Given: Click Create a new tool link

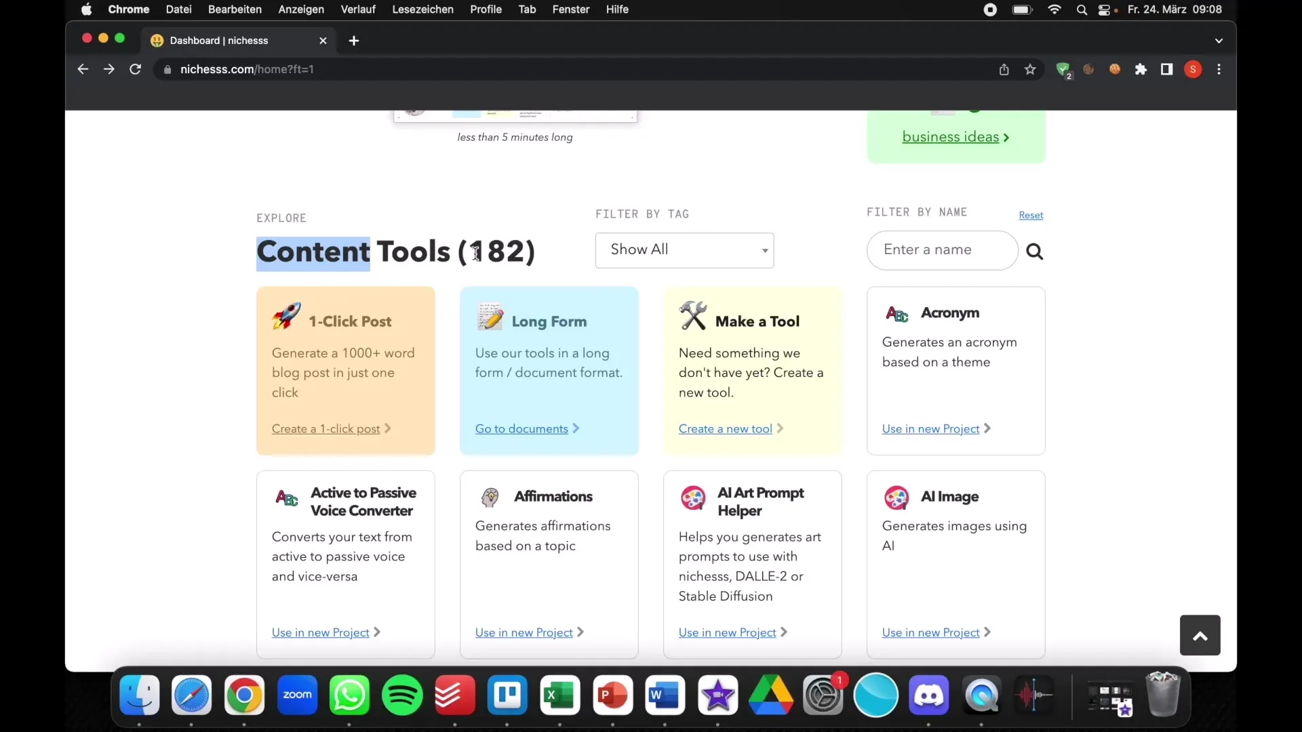Looking at the screenshot, I should 724,428.
